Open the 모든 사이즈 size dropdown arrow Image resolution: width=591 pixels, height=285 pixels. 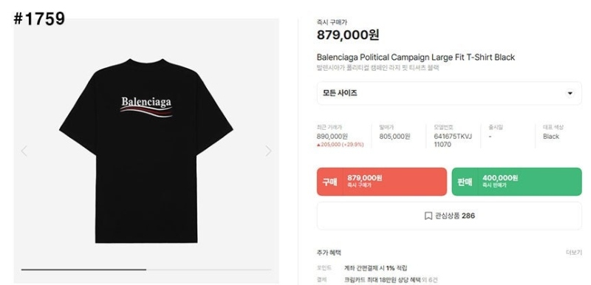tap(570, 93)
